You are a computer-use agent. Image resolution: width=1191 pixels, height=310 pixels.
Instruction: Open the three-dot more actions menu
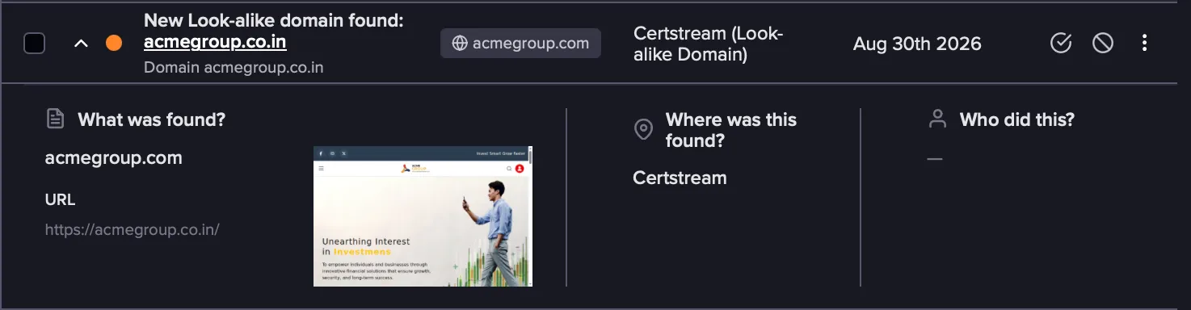coord(1144,44)
